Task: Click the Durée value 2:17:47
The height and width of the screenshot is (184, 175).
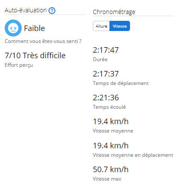Action: click(106, 50)
